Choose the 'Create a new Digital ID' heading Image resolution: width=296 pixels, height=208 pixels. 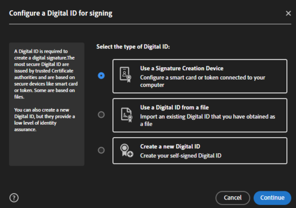pos(170,147)
